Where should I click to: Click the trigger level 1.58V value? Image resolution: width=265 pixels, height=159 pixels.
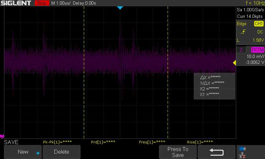[258, 40]
